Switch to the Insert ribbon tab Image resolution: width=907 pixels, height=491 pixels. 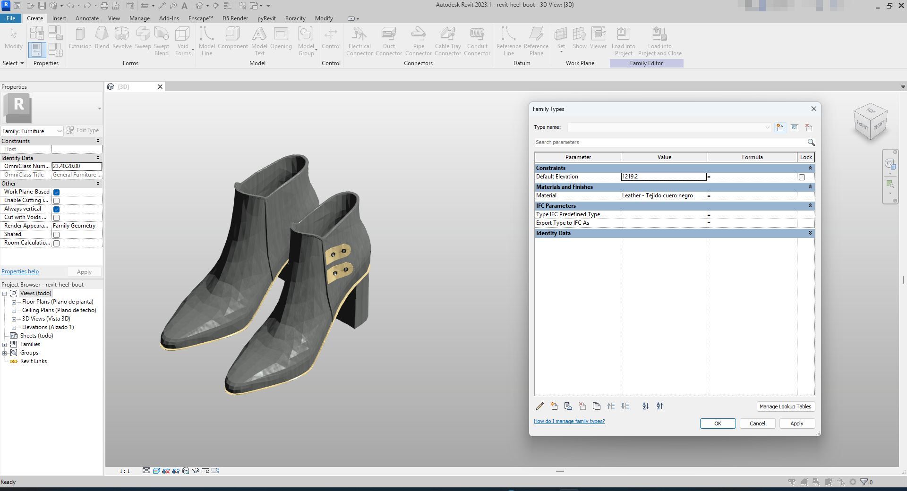coord(59,18)
